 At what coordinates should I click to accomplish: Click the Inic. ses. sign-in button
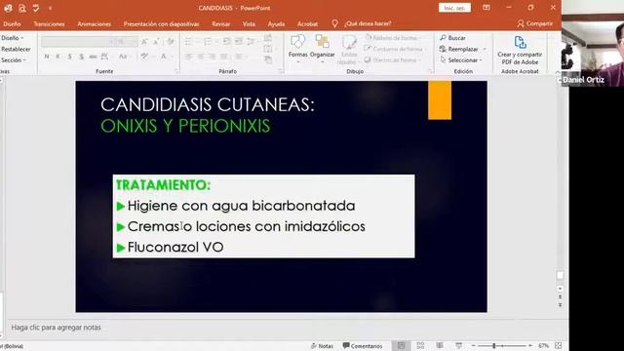(x=454, y=8)
